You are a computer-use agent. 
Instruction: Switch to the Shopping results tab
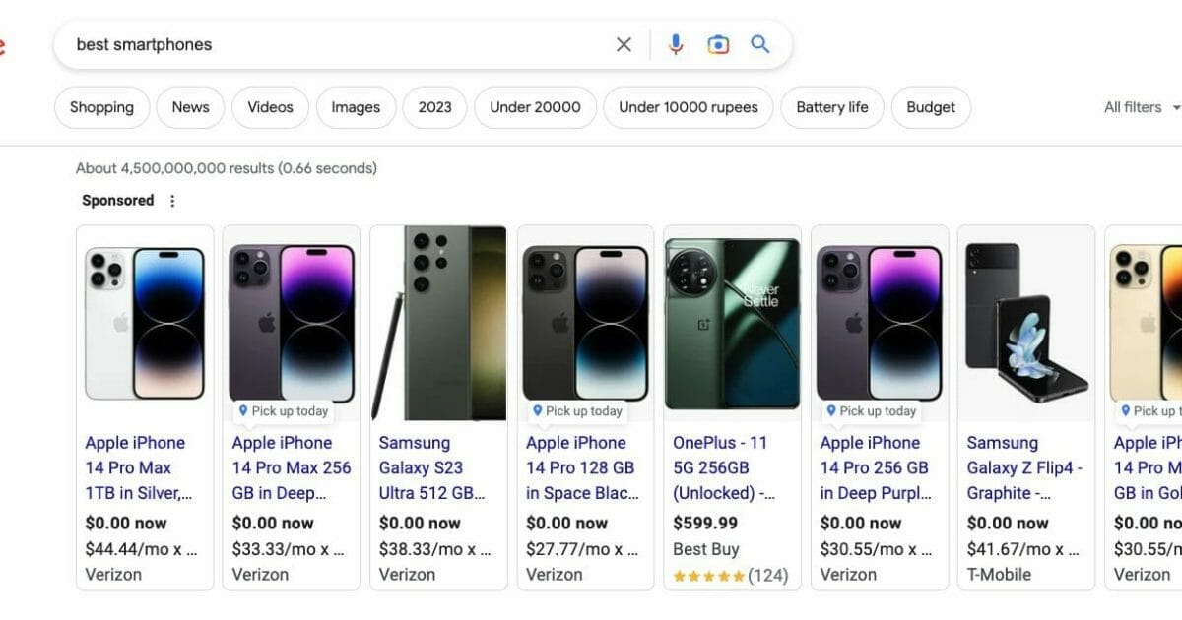click(101, 107)
